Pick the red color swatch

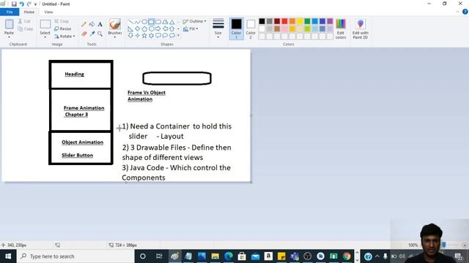pyautogui.click(x=284, y=21)
